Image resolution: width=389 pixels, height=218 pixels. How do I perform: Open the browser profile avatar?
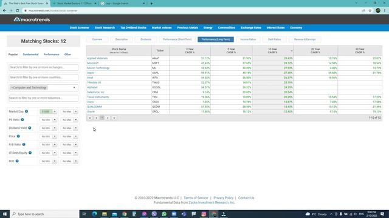tap(378, 10)
